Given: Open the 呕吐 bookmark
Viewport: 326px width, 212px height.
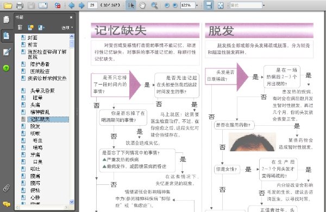Looking at the screenshot, I should pos(35,169).
